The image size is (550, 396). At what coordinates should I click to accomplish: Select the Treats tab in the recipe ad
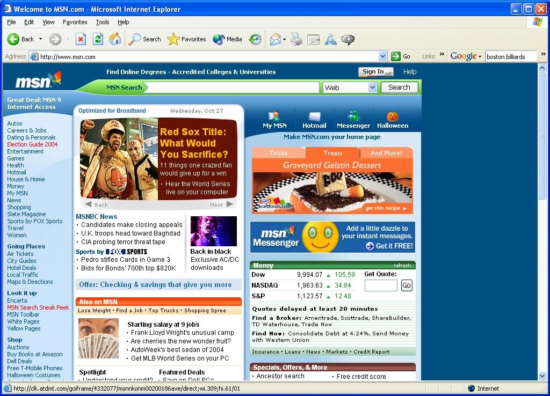(332, 153)
